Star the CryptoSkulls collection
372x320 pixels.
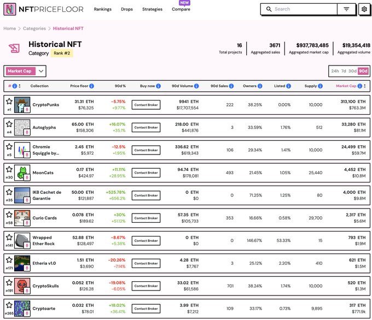click(x=9, y=282)
